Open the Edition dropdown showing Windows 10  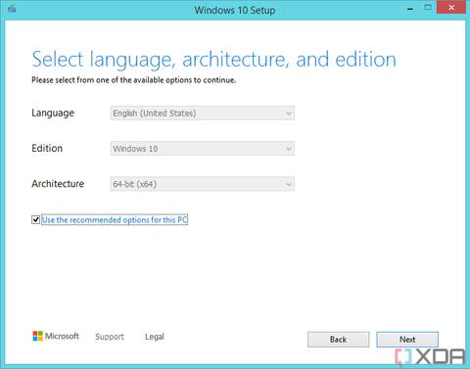tap(202, 149)
